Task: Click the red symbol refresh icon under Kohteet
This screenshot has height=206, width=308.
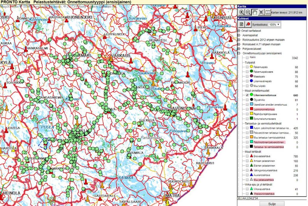Action: pos(248,24)
